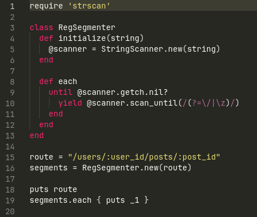Click line number 15 in gutter
This screenshot has width=257, height=217.
point(10,157)
